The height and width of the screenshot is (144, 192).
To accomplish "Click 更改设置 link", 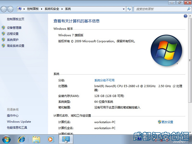I will click(x=167, y=122).
